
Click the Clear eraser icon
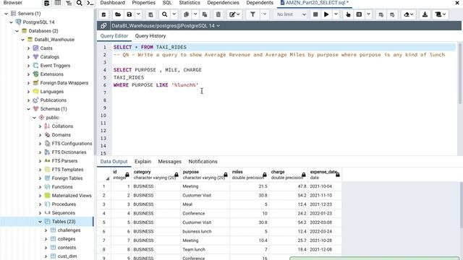click(x=408, y=14)
